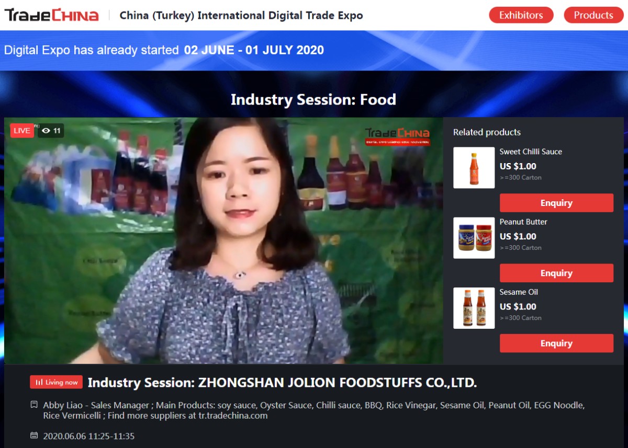Send an Enquiry for Sesame Oil

556,343
